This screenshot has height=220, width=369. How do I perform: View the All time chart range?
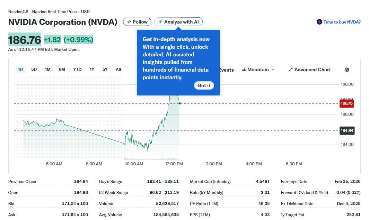coord(118,69)
